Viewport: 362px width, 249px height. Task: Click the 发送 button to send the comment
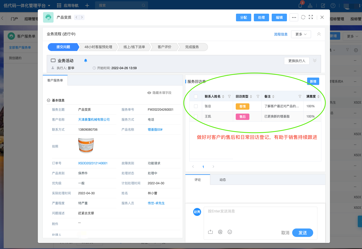pos(302,233)
